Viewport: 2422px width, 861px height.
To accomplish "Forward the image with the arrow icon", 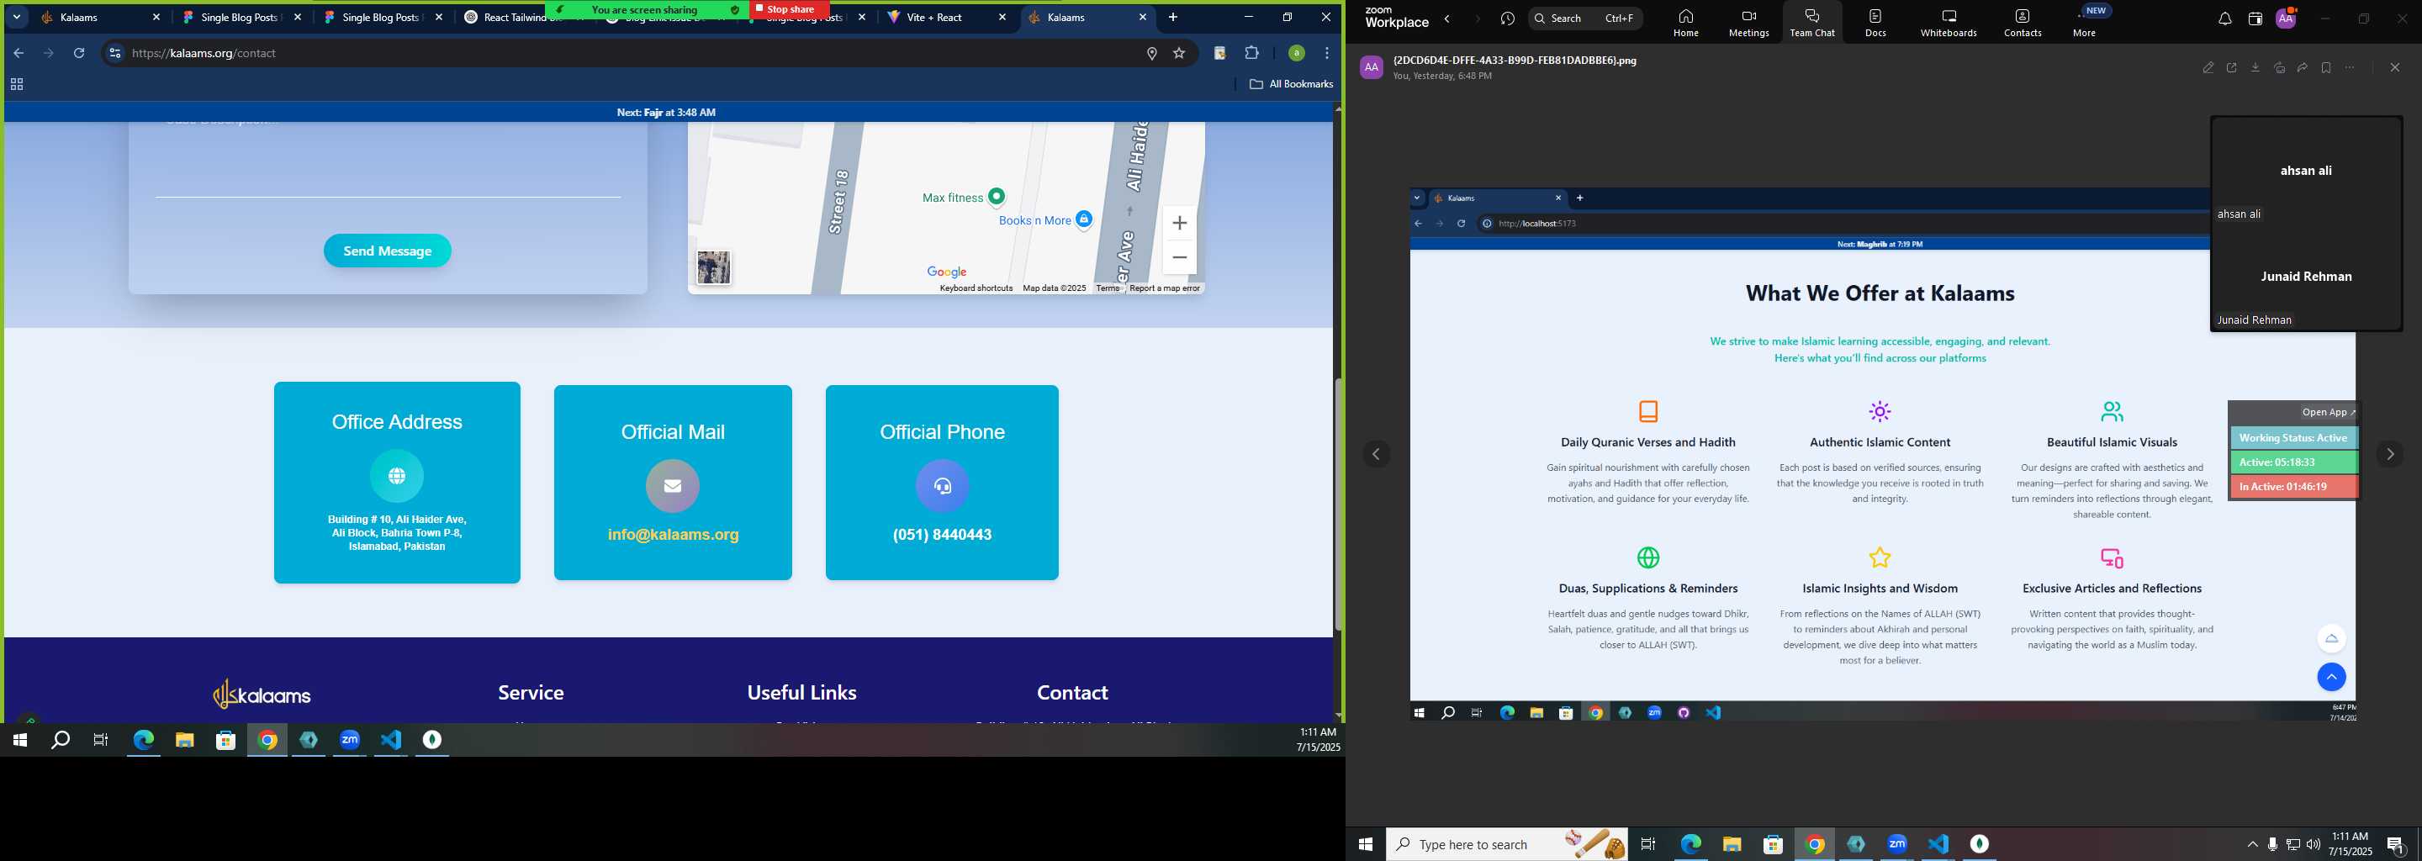I will coord(2303,67).
